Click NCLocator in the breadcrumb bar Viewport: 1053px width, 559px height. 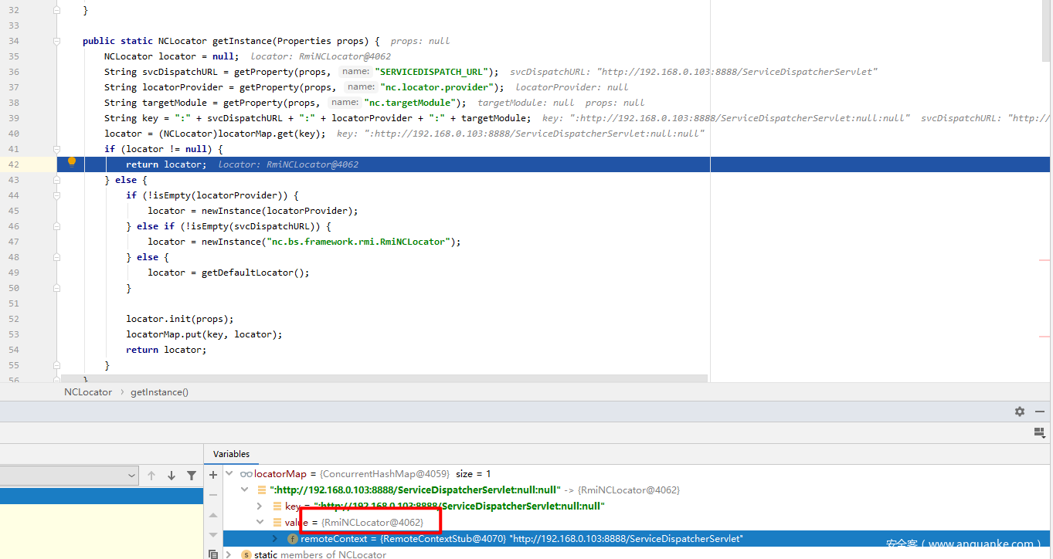pyautogui.click(x=88, y=392)
